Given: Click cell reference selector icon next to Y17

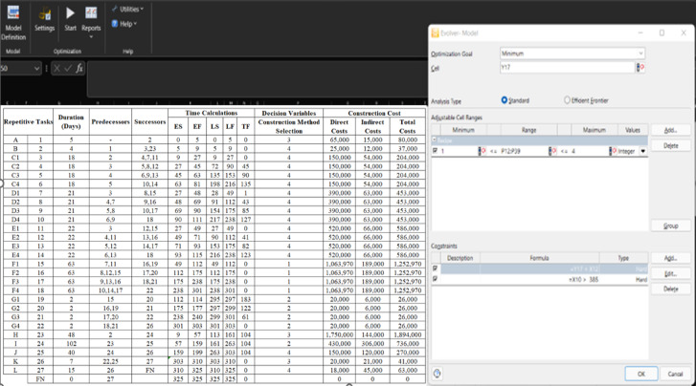Looking at the screenshot, I should (x=640, y=68).
